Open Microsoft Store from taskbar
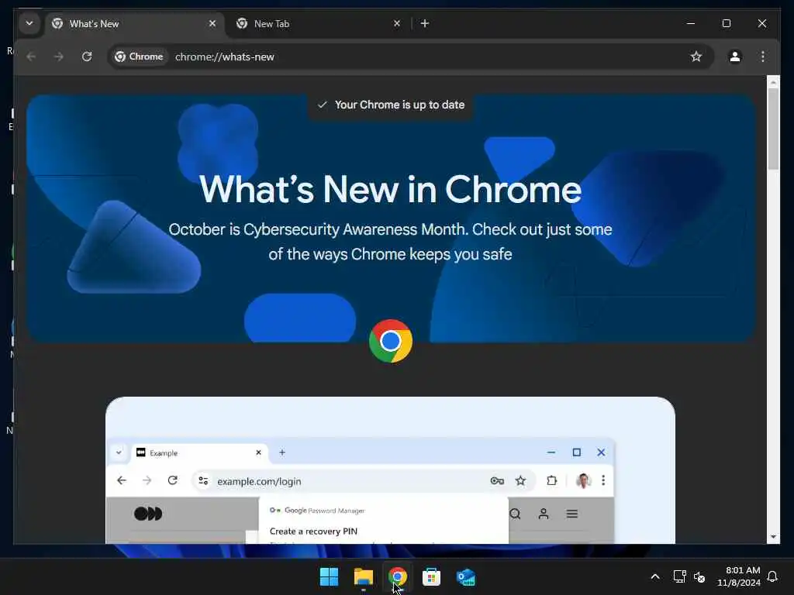 (431, 576)
